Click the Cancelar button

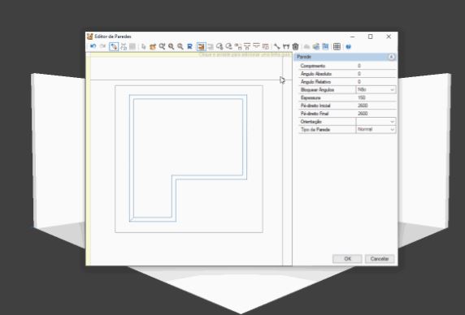(x=380, y=259)
